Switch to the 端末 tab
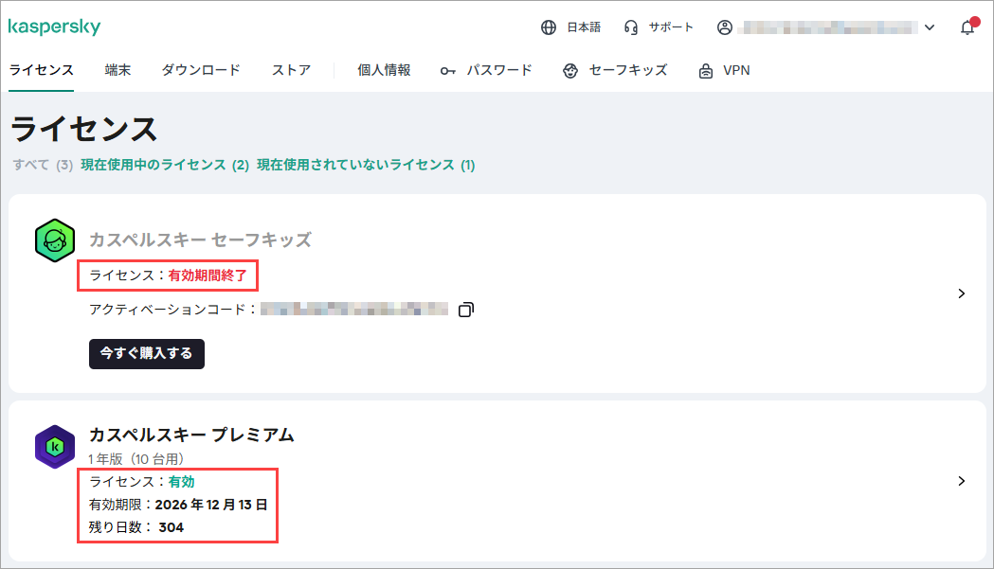 coord(117,70)
